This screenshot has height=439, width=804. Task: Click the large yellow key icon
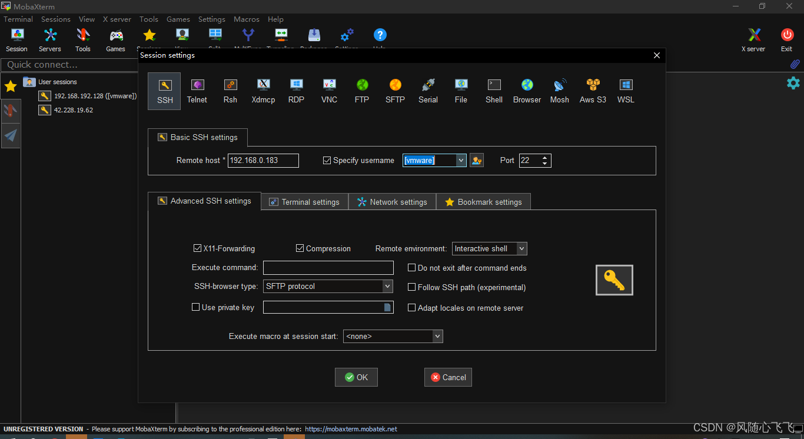click(x=614, y=280)
